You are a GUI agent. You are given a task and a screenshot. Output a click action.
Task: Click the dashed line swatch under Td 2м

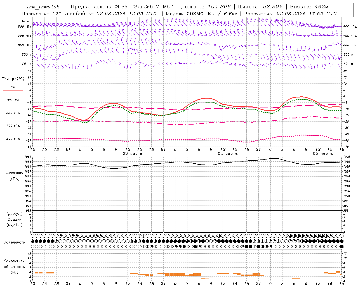[13, 103]
